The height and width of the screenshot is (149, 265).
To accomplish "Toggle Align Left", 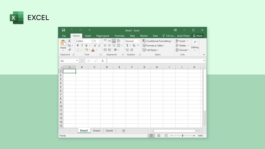I will coord(105,46).
